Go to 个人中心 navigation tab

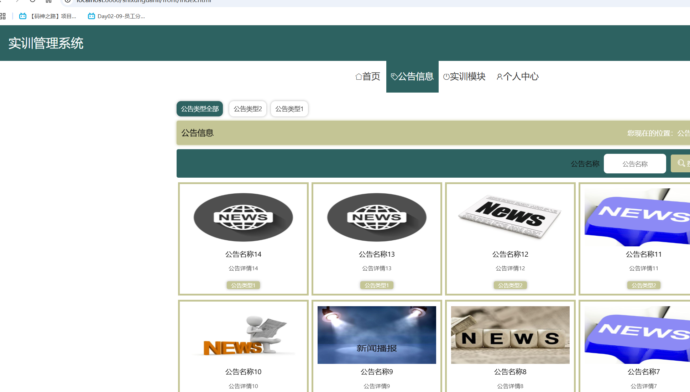click(518, 77)
